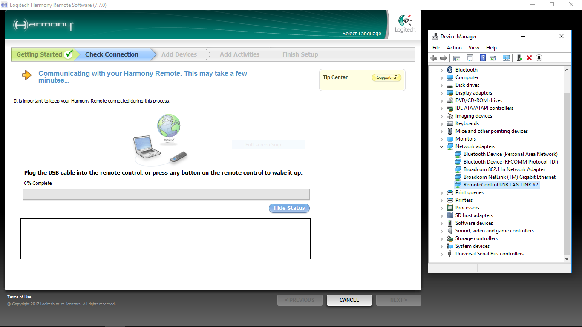
Task: Click the Finish Setup step tab
Action: pos(300,54)
